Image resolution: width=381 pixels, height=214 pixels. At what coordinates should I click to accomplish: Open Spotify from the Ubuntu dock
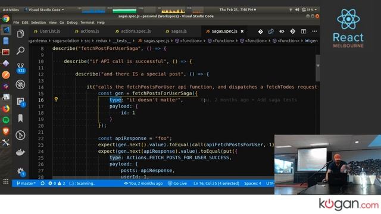coord(6,120)
